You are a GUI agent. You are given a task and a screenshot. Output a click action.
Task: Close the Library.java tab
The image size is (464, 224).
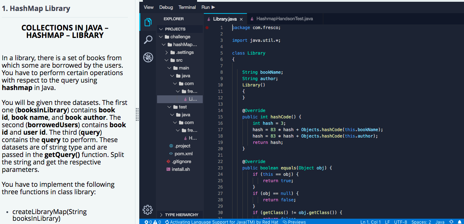(241, 19)
